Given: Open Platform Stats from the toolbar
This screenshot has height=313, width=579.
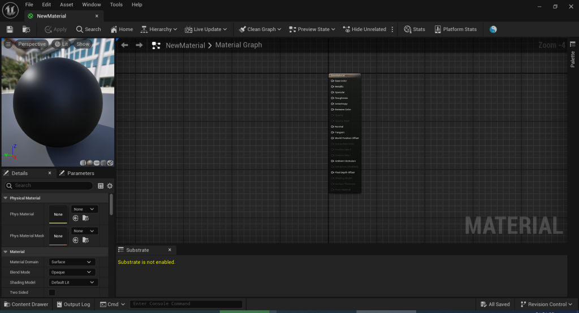Looking at the screenshot, I should click(455, 29).
